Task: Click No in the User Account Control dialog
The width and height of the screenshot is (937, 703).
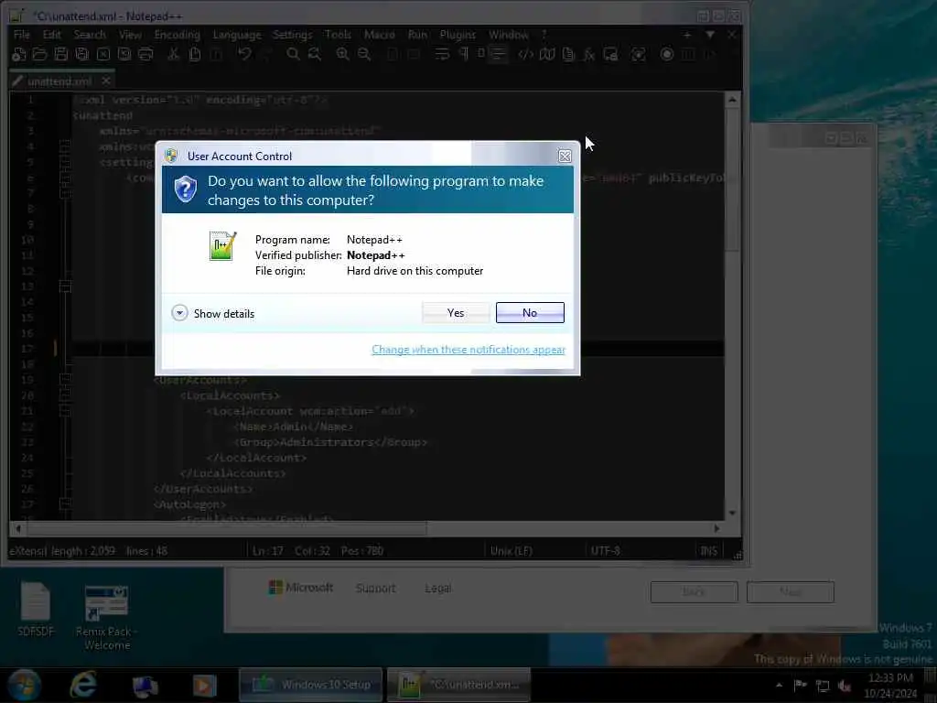Action: coord(530,313)
